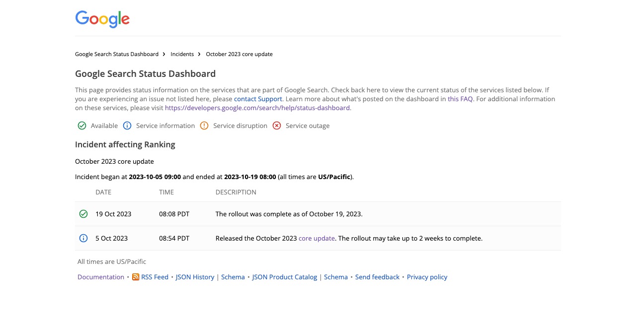The width and height of the screenshot is (636, 316).
Task: Click green check icon in 19 Oct row
Action: click(x=83, y=214)
